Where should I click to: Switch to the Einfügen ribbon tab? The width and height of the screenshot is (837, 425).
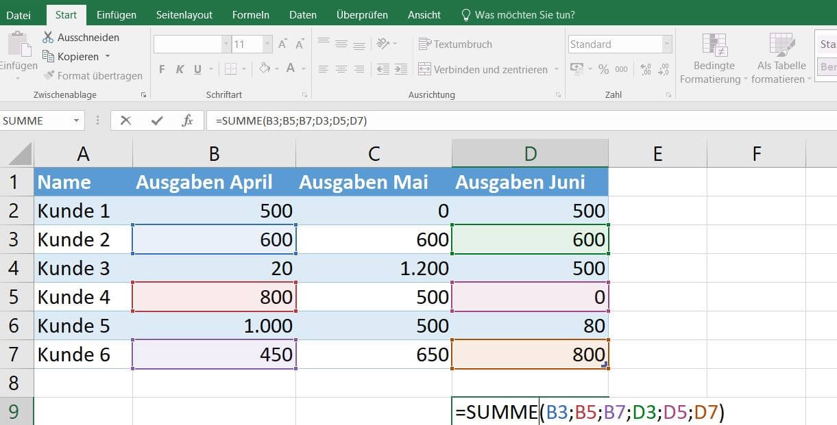coord(117,14)
